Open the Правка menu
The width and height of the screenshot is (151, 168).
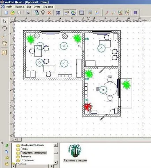click(x=19, y=7)
